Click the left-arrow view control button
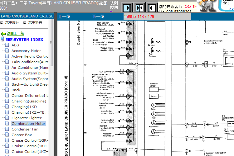 click(x=152, y=8)
